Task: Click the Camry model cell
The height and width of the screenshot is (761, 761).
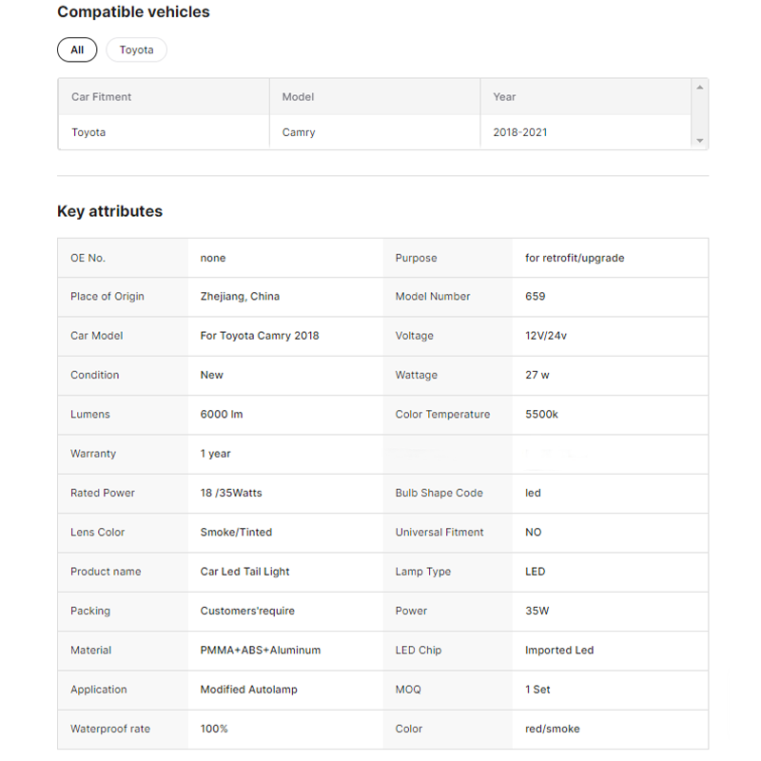Action: [x=299, y=132]
